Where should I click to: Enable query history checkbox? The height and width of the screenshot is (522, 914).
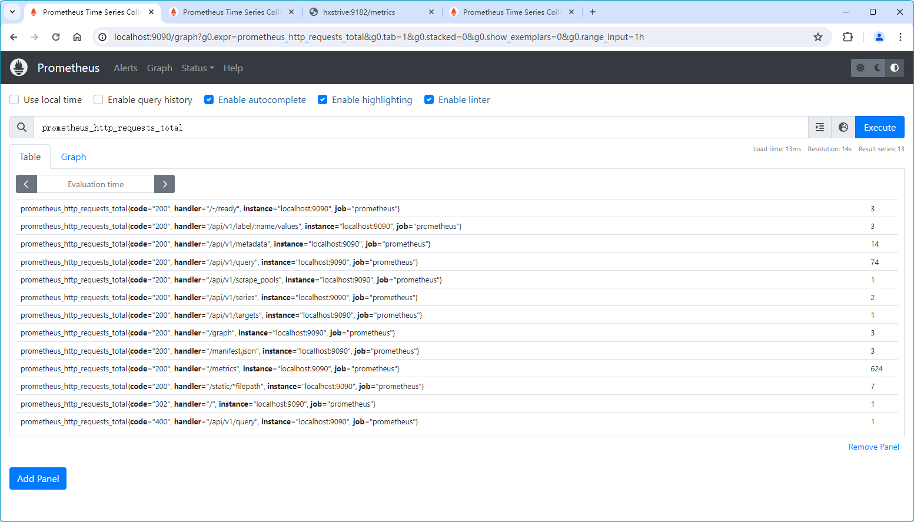[98, 99]
